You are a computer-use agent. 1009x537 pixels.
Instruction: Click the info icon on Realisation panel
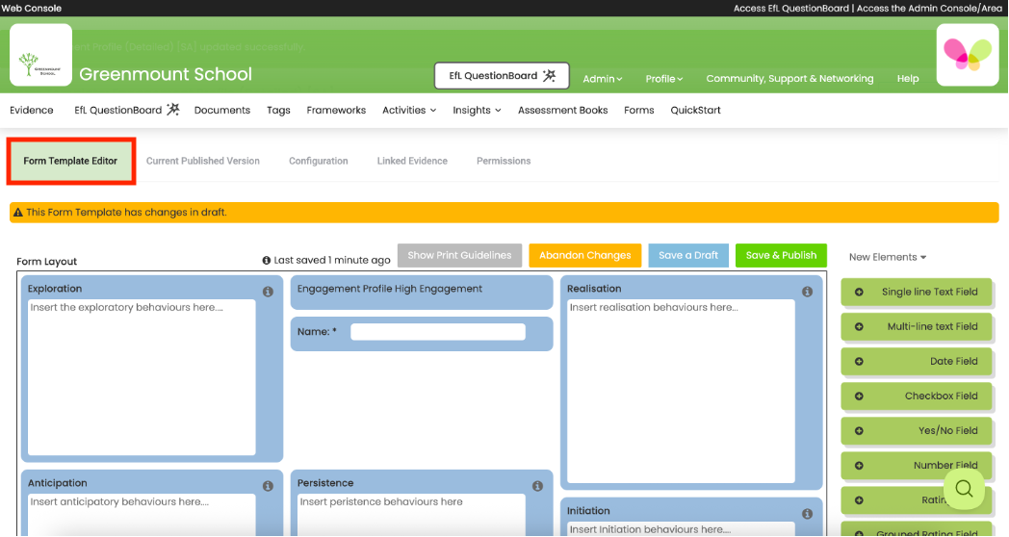click(807, 292)
